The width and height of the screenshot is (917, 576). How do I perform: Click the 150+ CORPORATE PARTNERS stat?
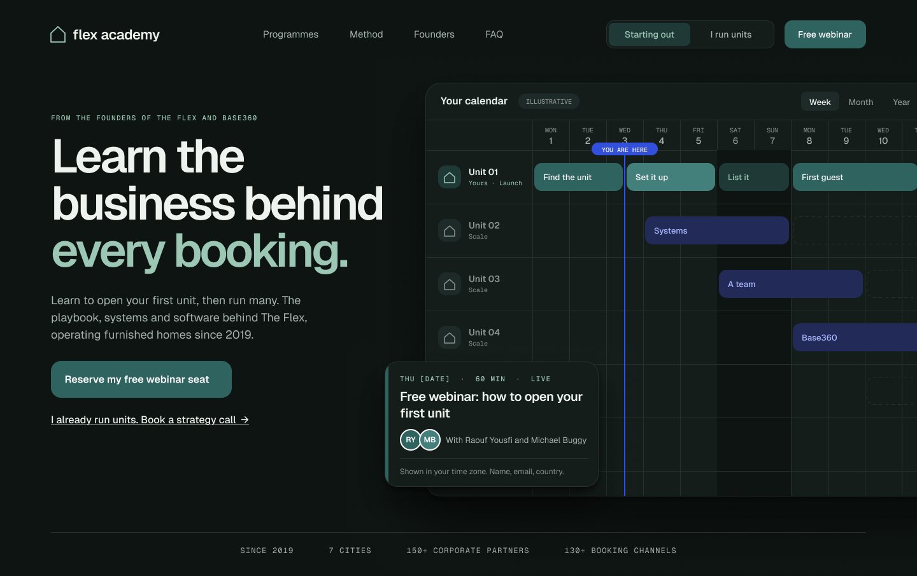click(468, 551)
